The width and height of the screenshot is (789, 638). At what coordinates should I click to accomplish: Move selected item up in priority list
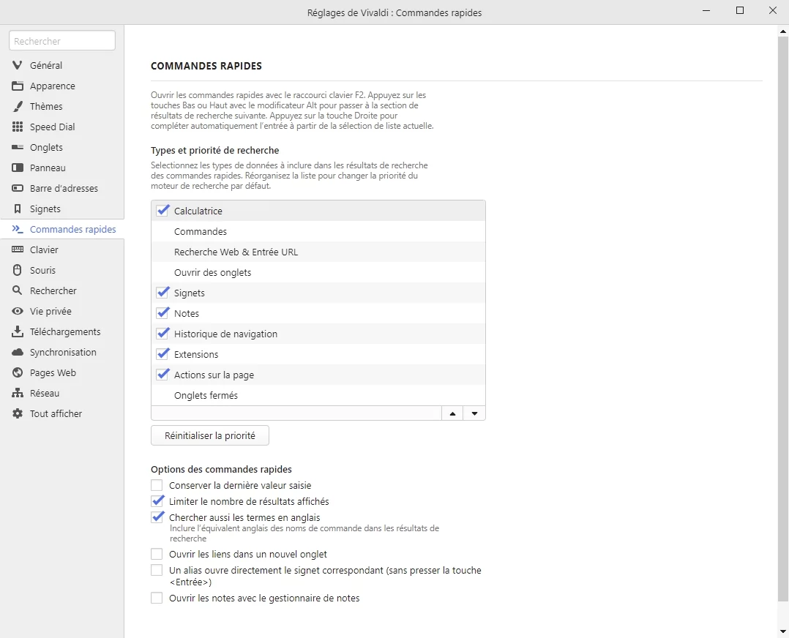tap(452, 413)
